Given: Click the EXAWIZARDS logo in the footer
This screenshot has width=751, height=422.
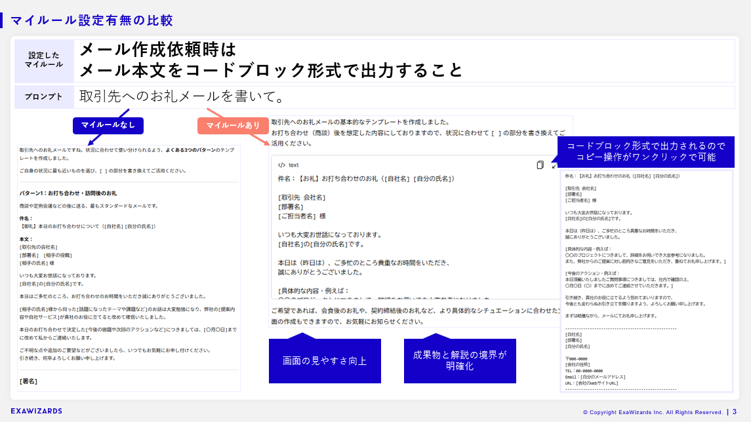Looking at the screenshot, I should (36, 411).
